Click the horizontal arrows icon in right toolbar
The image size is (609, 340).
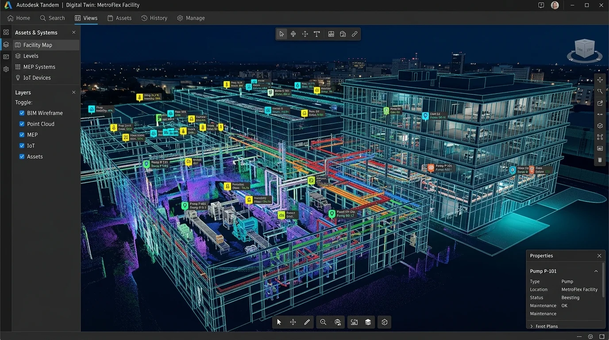(600, 114)
